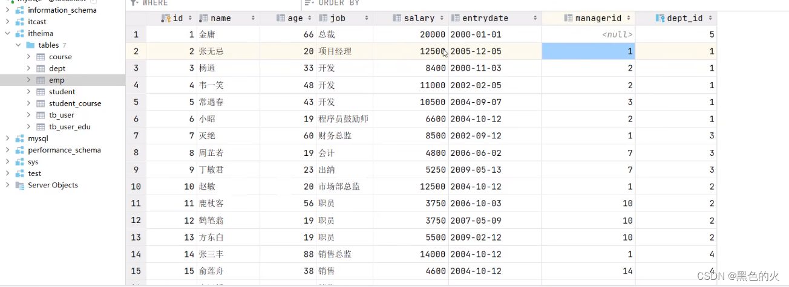This screenshot has height=287, width=789.
Task: Select row number 1 header
Action: pos(136,34)
